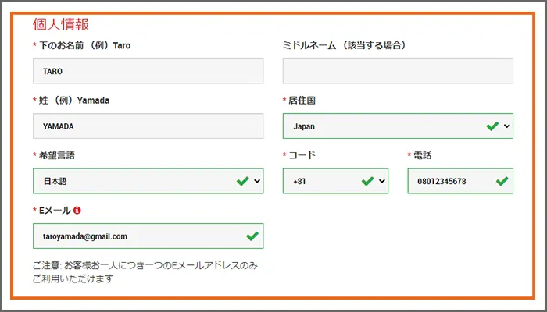The height and width of the screenshot is (312, 547).
Task: Click the email field with taroyamada@gmail.com
Action: click(148, 236)
